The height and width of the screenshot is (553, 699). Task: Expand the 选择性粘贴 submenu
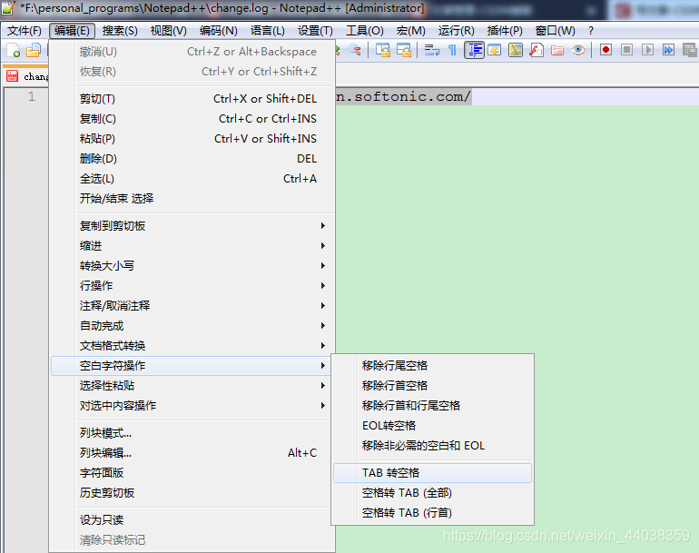192,386
